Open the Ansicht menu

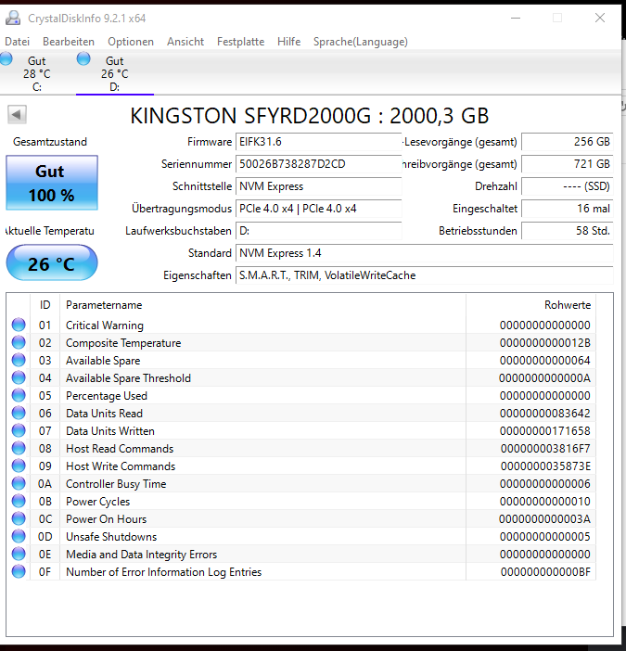(x=185, y=42)
